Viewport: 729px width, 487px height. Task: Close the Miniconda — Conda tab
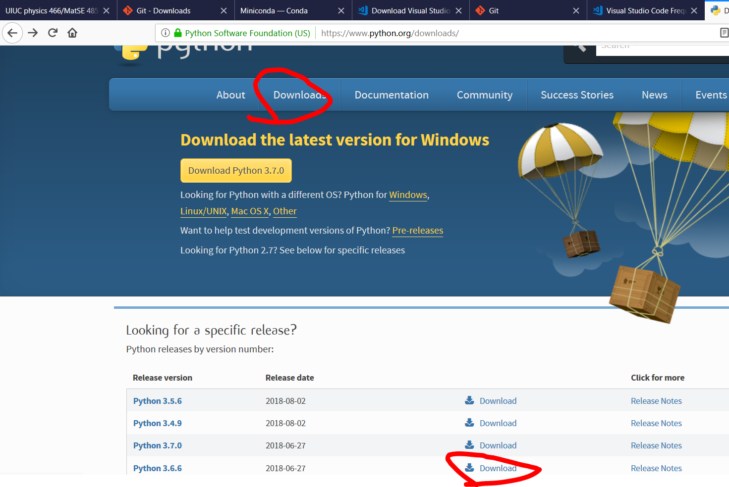341,10
